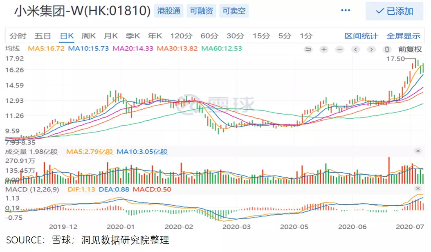Toggle the 已添加 watchlist button
This screenshot has height=252, width=431.
point(394,11)
